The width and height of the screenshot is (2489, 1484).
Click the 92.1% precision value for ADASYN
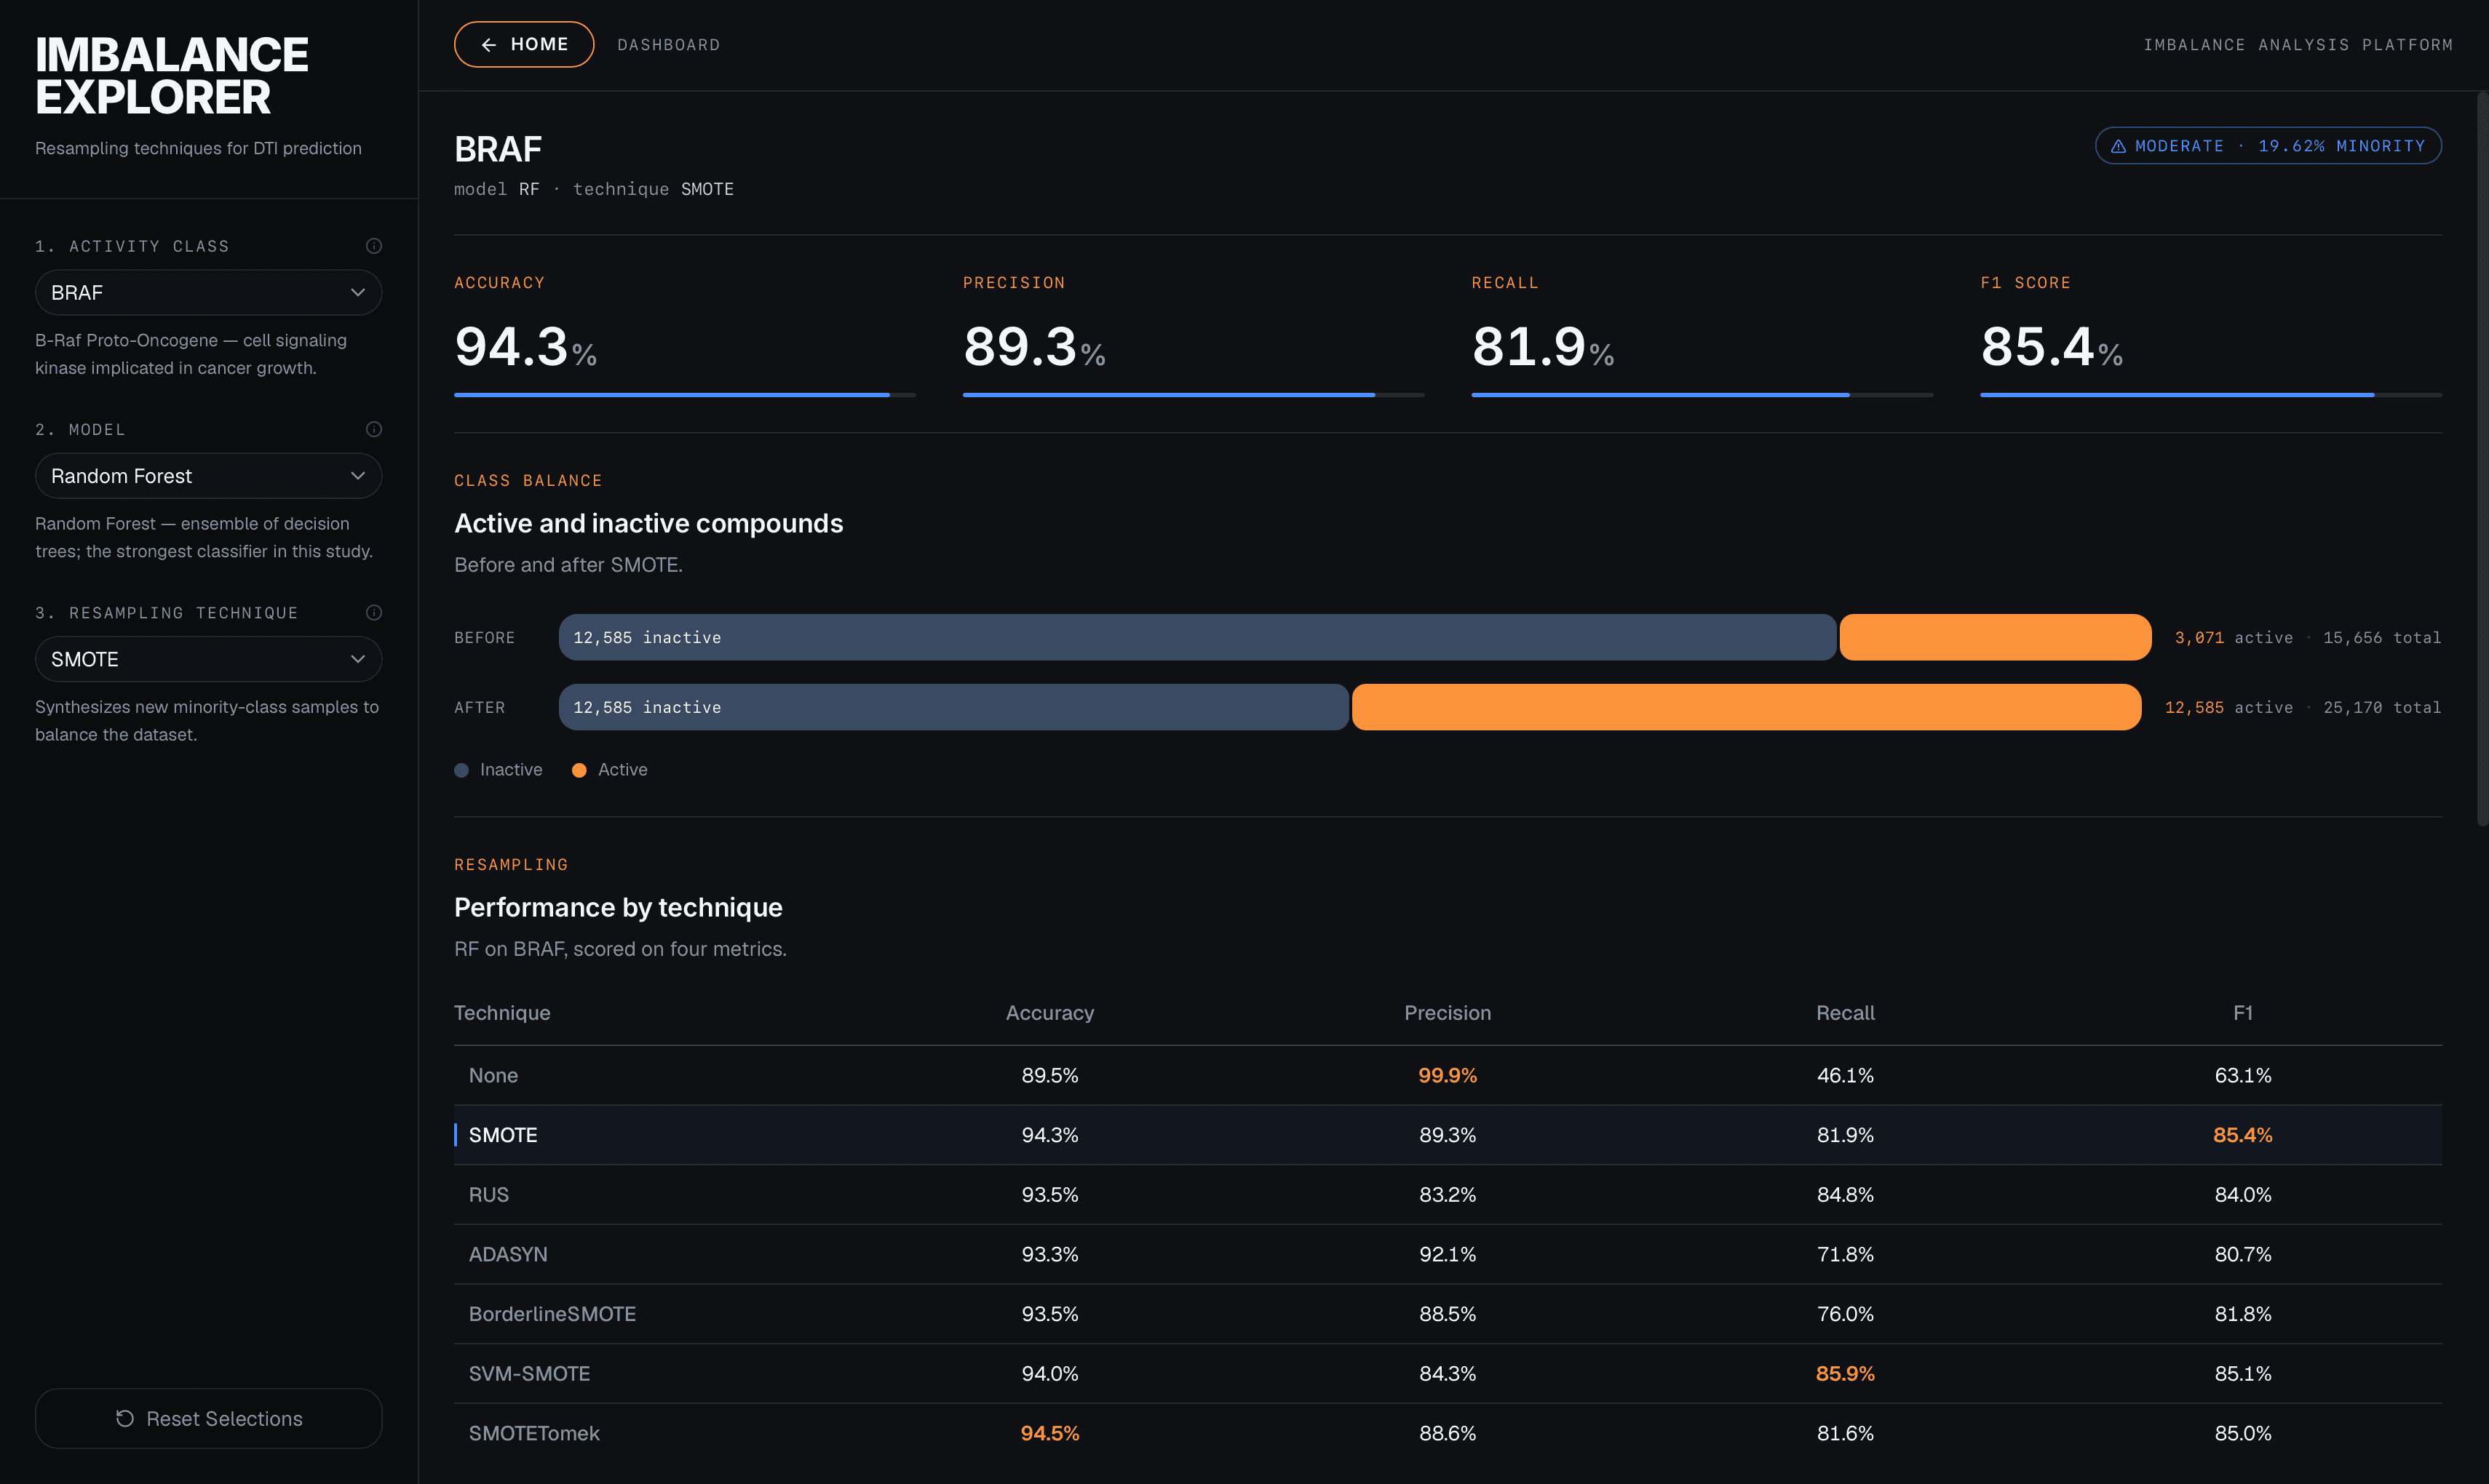coord(1448,1254)
